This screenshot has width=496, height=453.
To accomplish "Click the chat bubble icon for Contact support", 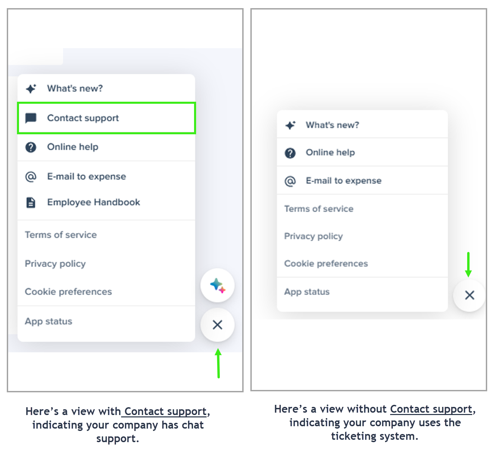I will tap(31, 118).
